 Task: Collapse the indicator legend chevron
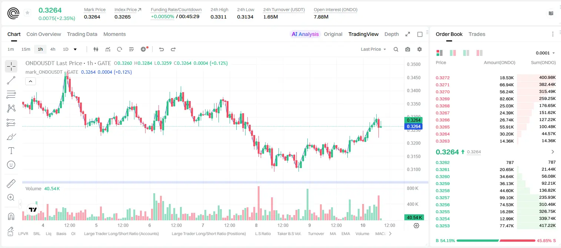pyautogui.click(x=30, y=81)
